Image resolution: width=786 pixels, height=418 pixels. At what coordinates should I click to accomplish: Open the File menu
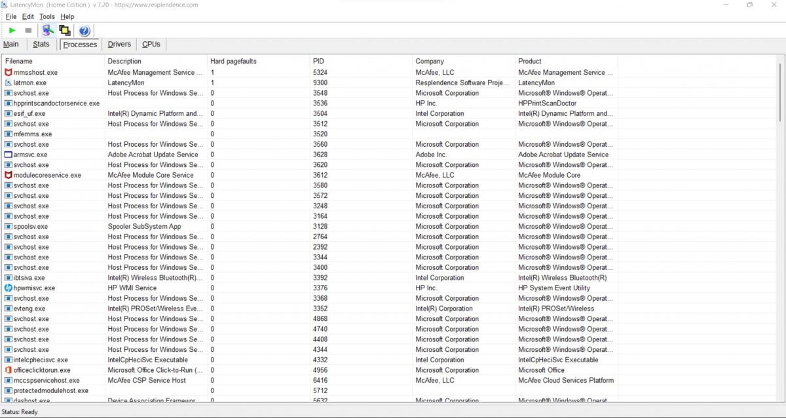(x=11, y=16)
